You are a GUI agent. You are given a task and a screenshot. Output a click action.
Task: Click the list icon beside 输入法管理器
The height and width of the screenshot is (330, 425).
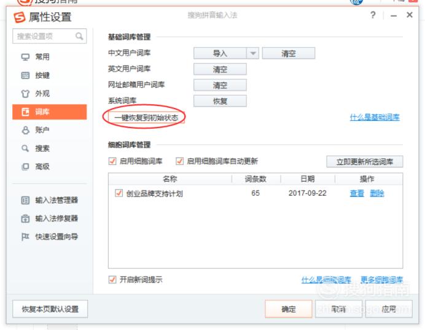pyautogui.click(x=25, y=201)
